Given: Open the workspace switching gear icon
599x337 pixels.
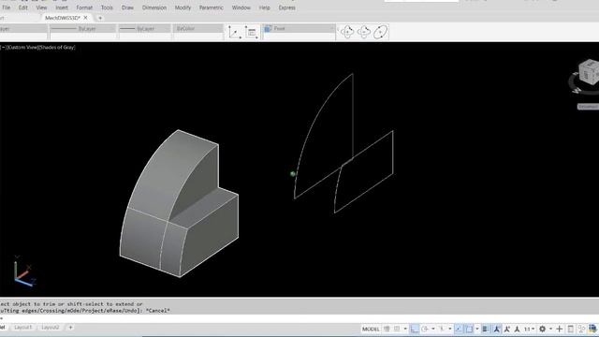Looking at the screenshot, I should [x=542, y=329].
